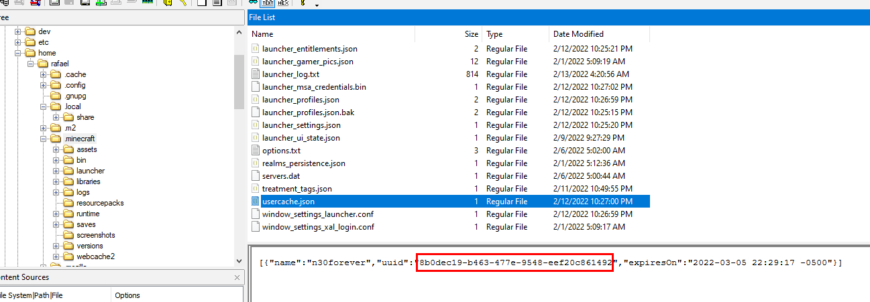
Task: Click the home folder icon in tree
Action: [x=30, y=53]
